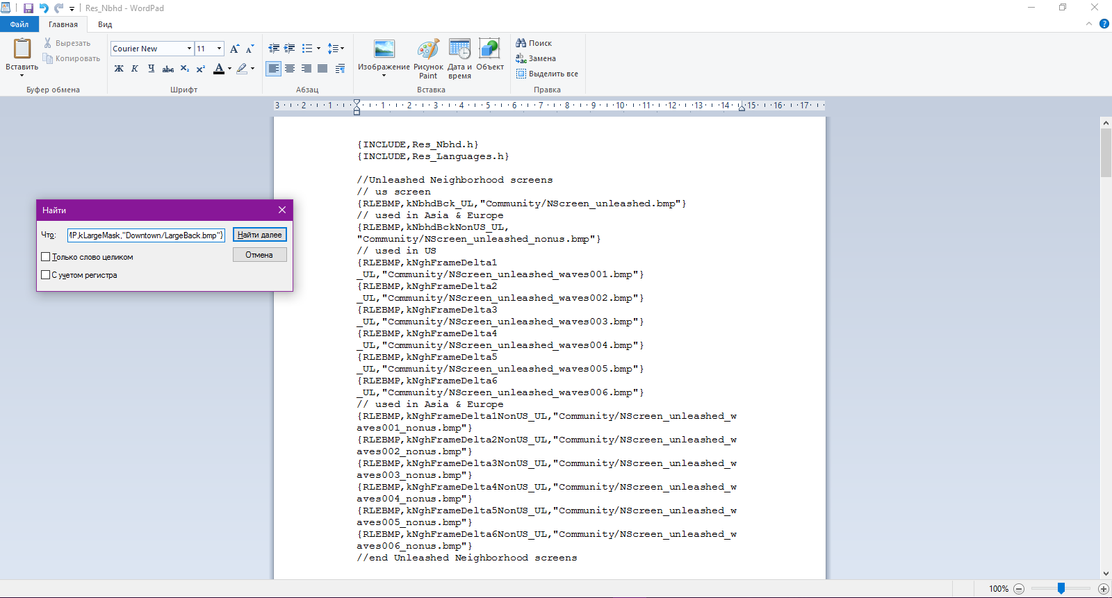This screenshot has height=598, width=1112.
Task: Start a bulleted list
Action: pos(307,49)
